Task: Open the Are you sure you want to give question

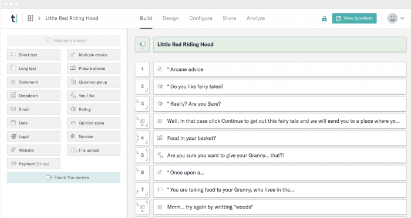Action: click(279, 156)
